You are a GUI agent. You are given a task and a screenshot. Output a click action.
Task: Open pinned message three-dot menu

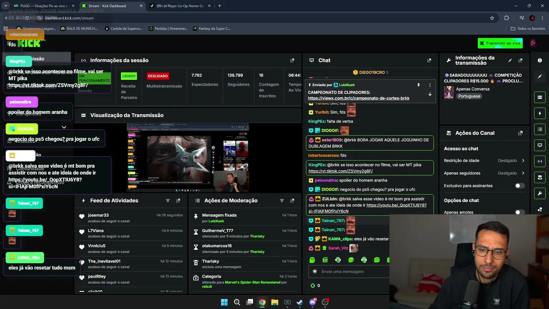point(430,85)
